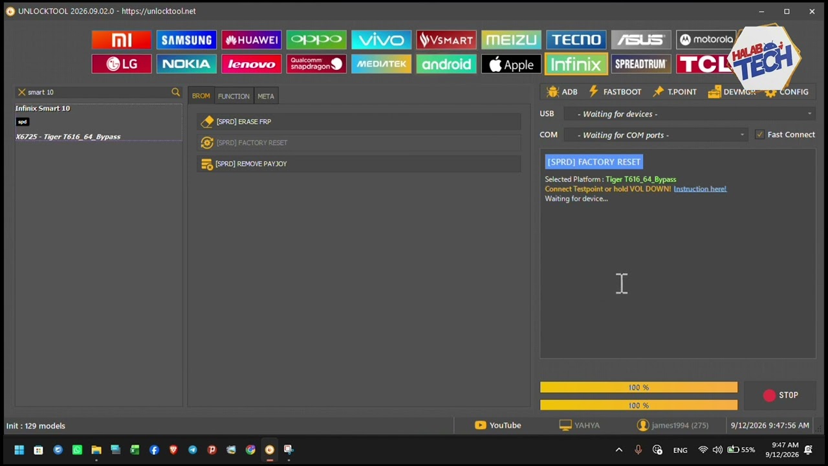Screen dimensions: 828x466
Task: Select the Meizu brand logo
Action: coord(511,40)
